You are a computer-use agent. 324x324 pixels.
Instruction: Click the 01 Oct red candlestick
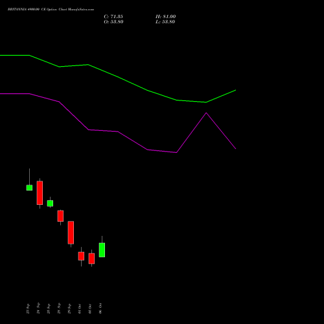[x=81, y=256]
